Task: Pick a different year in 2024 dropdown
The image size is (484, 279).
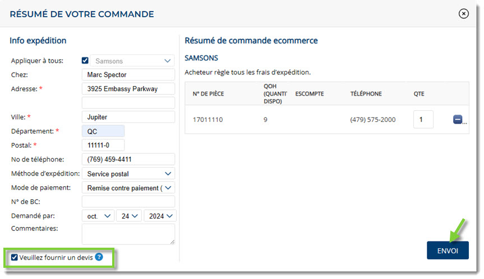Action: coord(160,216)
